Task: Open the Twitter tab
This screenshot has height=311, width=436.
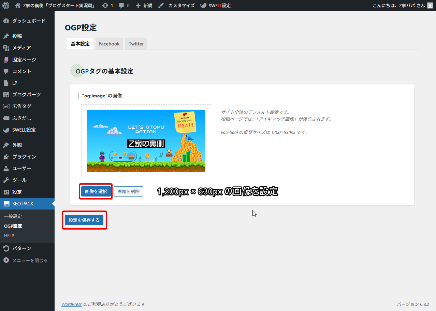Action: pos(136,44)
